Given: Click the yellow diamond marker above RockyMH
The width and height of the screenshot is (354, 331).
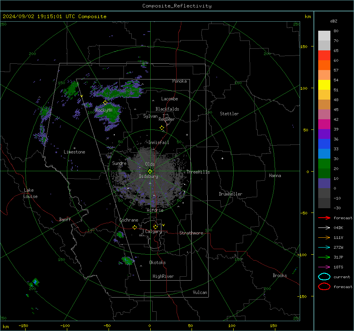Looking at the screenshot, I should (x=105, y=103).
